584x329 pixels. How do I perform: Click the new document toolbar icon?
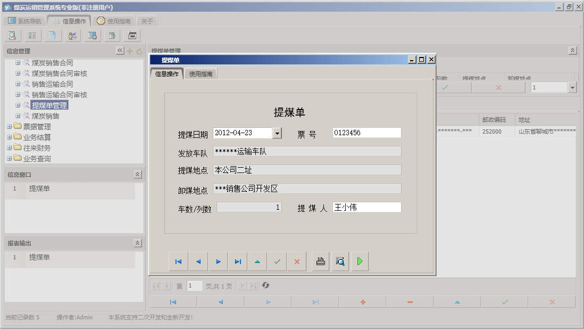[x=53, y=35]
